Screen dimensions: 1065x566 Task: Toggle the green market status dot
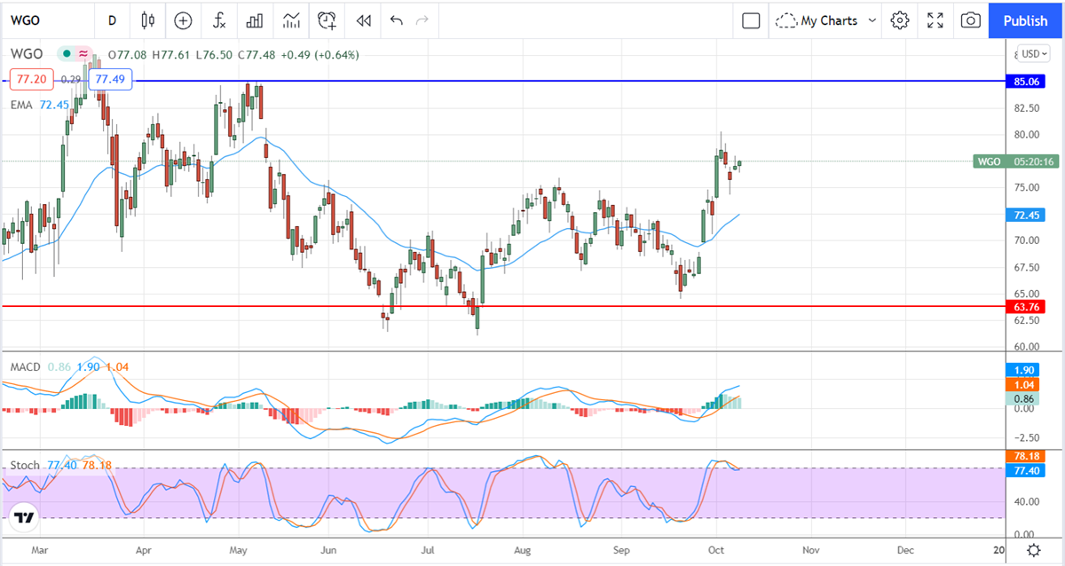point(67,54)
